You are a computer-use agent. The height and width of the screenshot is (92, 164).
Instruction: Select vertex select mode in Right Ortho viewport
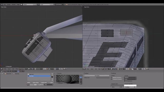126,69
